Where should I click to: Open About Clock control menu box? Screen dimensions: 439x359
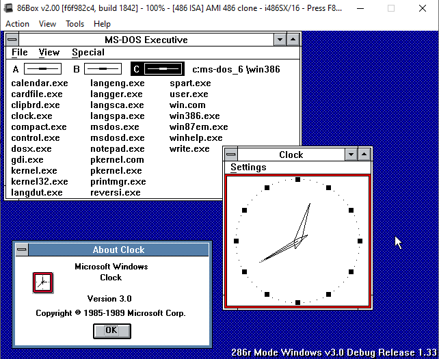pos(21,250)
